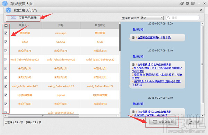Minimize the 苹果恢复大师 window
Viewport: 208px width, 135px height.
coord(199,4)
